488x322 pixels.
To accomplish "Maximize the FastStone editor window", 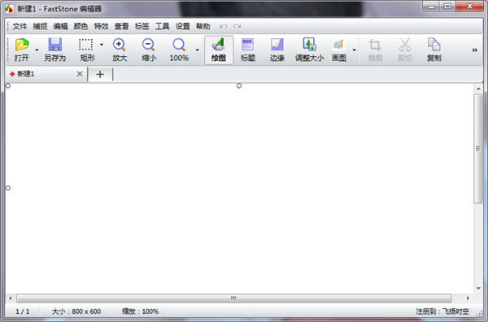I will pyautogui.click(x=447, y=7).
